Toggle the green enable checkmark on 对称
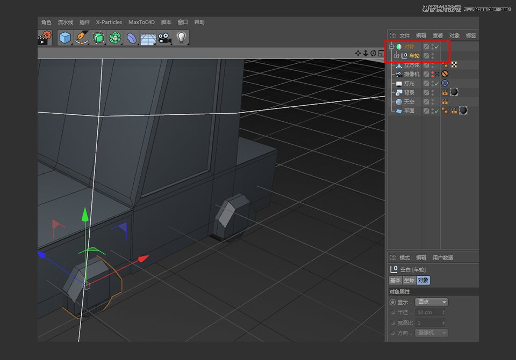Viewport: 516px width, 360px height. tap(438, 47)
